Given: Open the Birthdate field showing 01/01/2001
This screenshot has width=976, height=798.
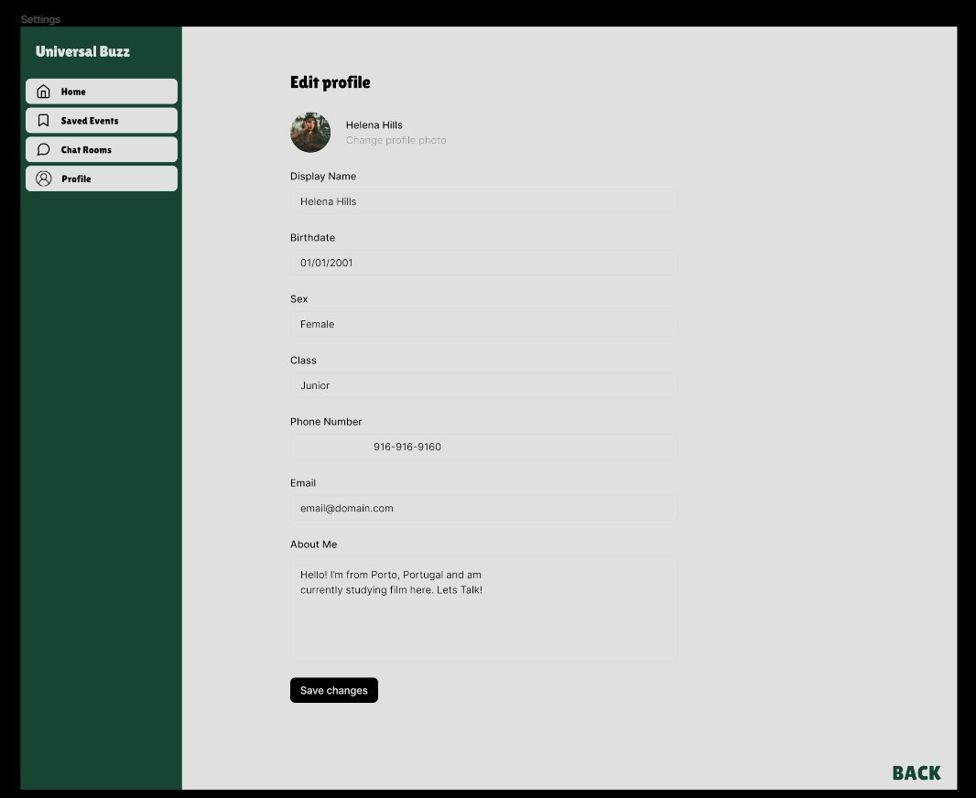Looking at the screenshot, I should 483,263.
